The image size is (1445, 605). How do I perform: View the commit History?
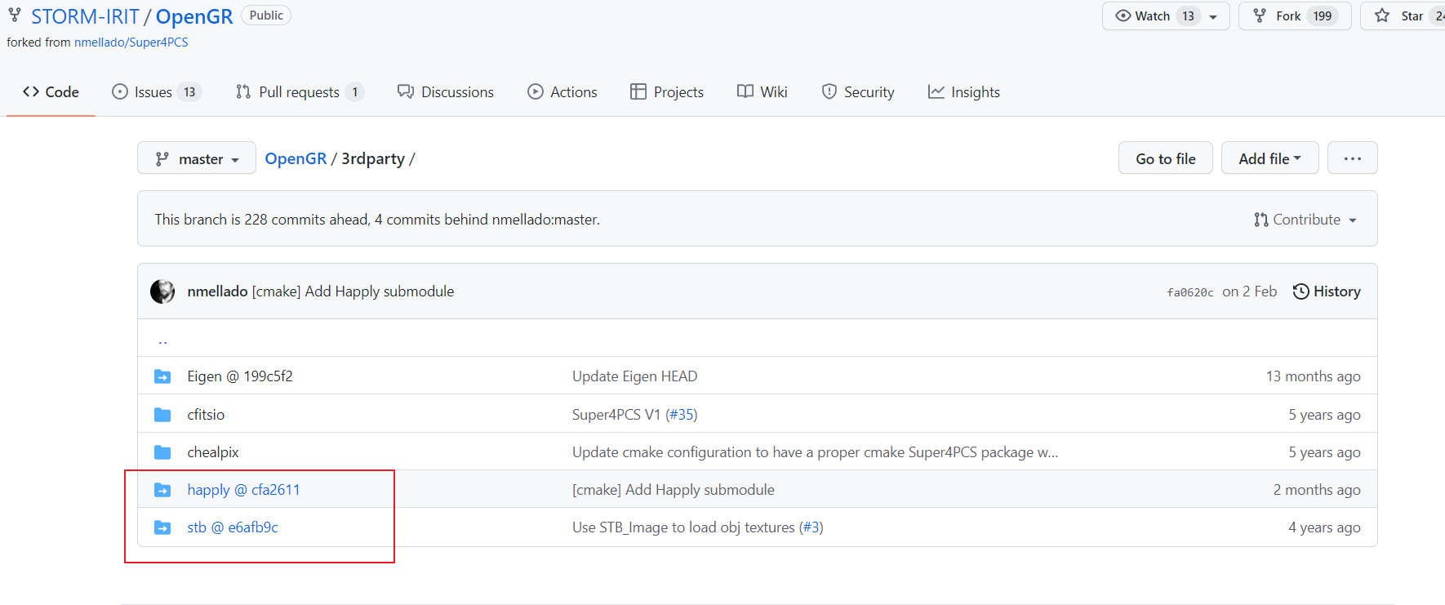(x=1327, y=291)
